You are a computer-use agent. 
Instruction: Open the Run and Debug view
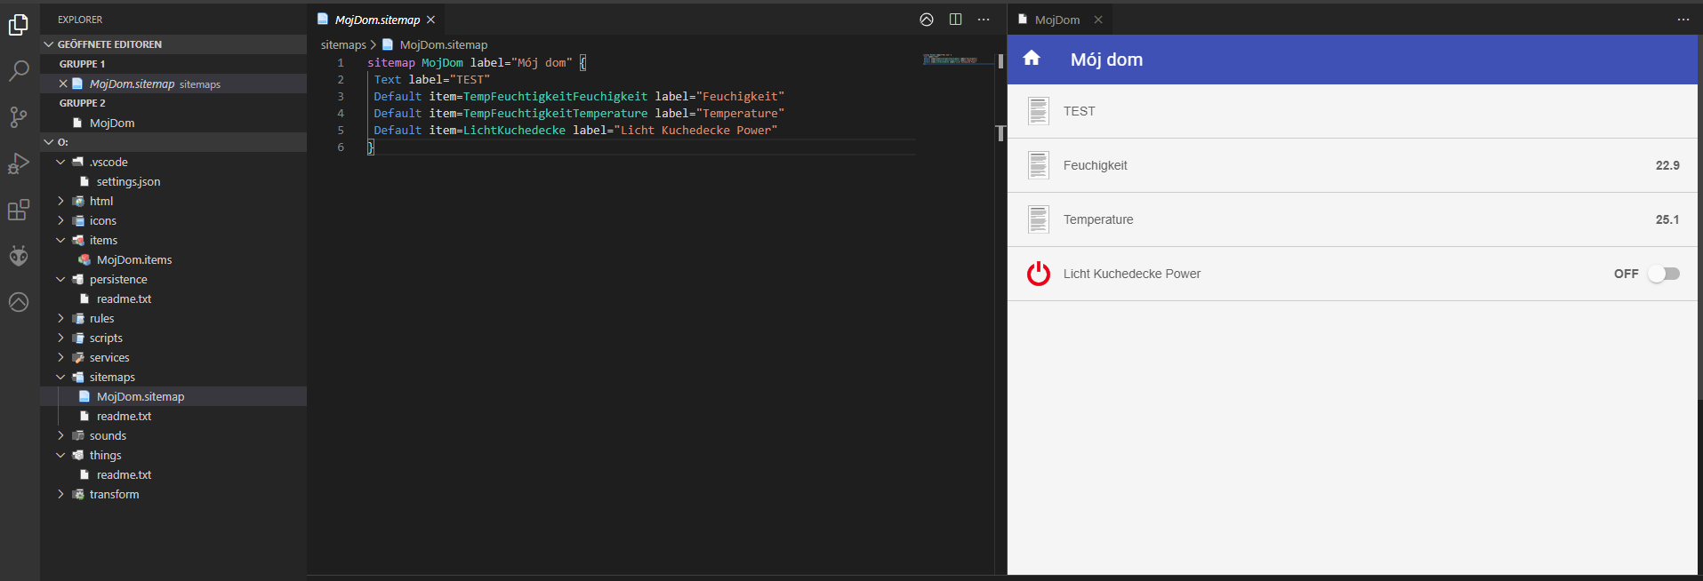point(19,163)
